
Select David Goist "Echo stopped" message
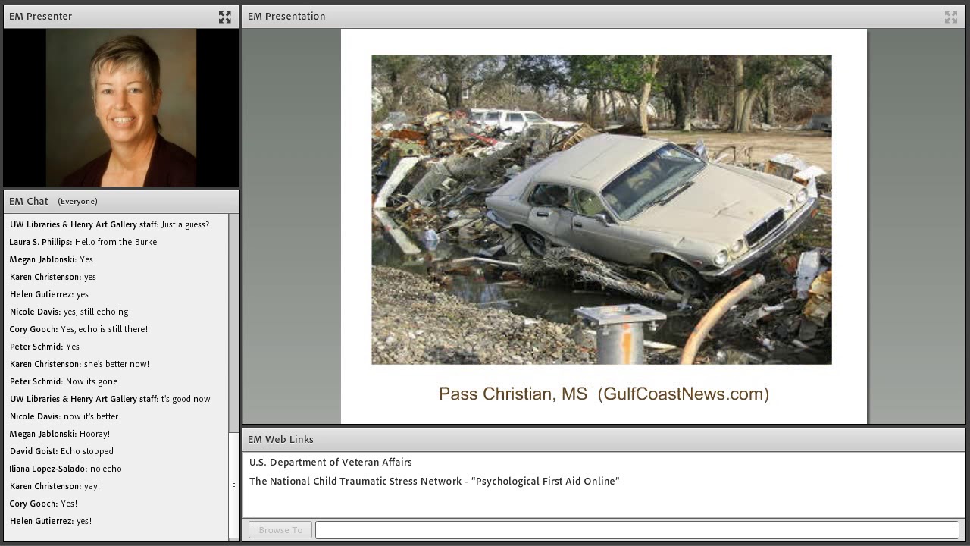pos(61,451)
